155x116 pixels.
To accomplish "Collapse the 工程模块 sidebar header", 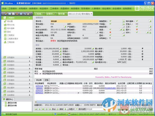I will [17, 18].
